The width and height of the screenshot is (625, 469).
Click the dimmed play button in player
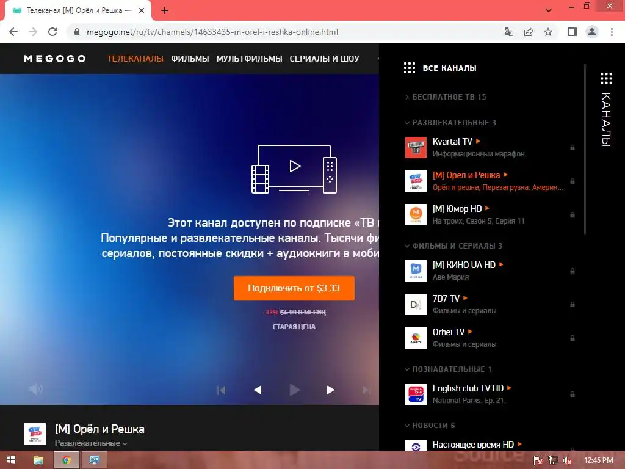295,390
